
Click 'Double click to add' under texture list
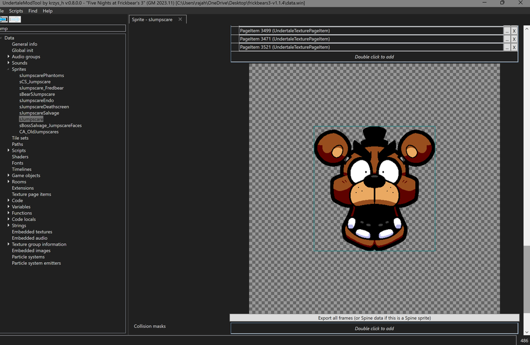tap(374, 56)
